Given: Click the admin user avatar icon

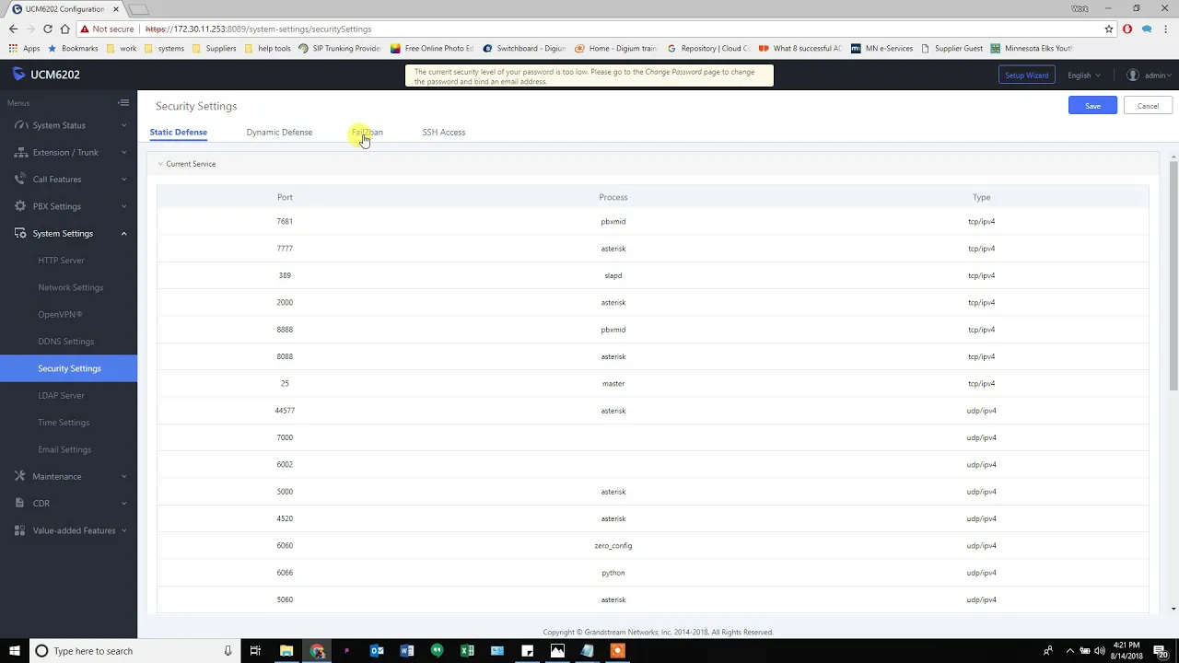Looking at the screenshot, I should click(x=1133, y=76).
